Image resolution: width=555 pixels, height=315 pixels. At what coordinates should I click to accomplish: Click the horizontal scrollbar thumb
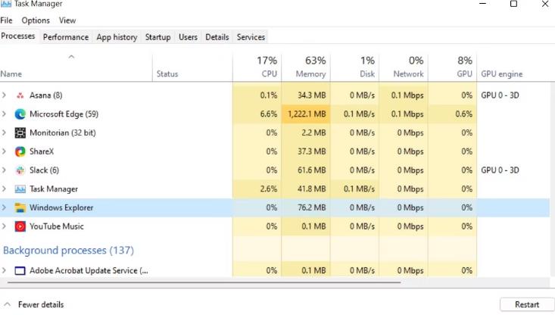click(204, 282)
